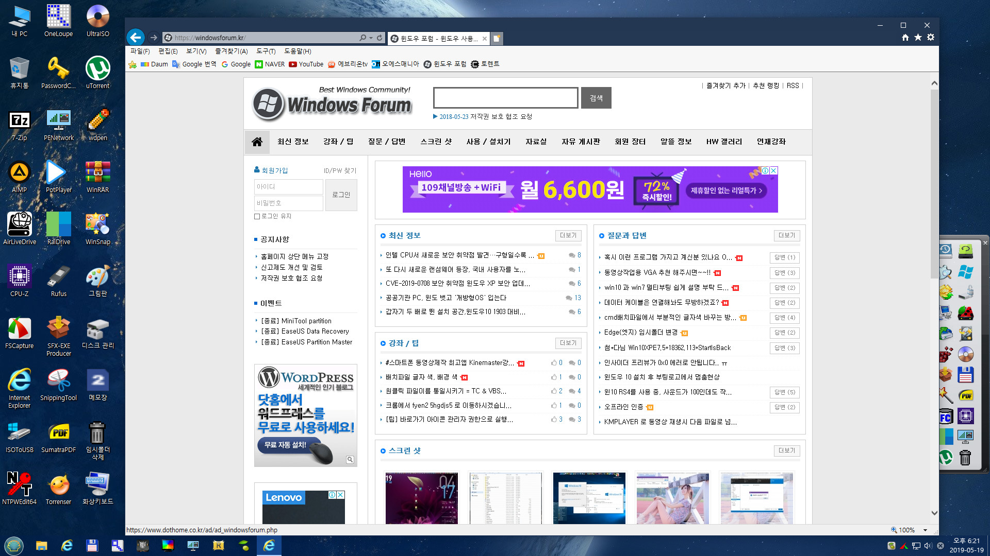Open the SumatraPDF desktop icon
The image size is (990, 556).
(x=58, y=437)
